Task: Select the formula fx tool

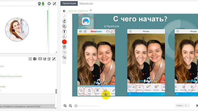Action: pyautogui.click(x=64, y=37)
